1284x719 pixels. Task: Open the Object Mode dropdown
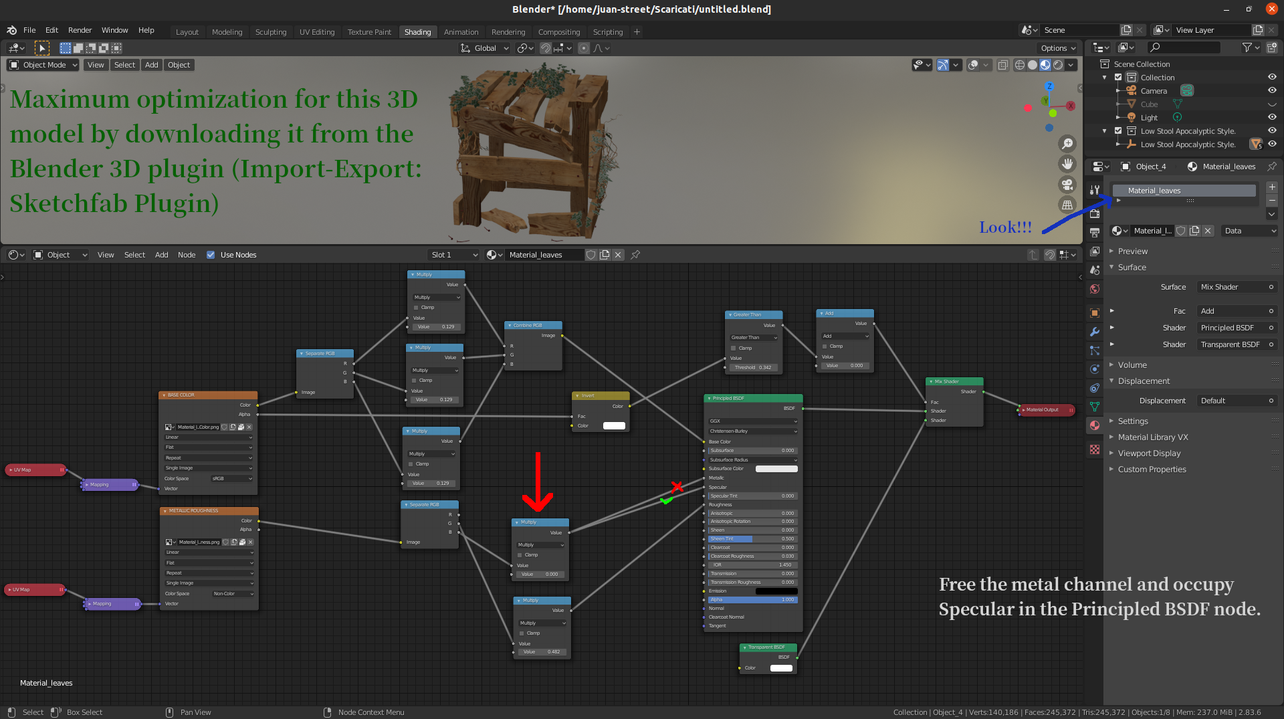[x=43, y=65]
